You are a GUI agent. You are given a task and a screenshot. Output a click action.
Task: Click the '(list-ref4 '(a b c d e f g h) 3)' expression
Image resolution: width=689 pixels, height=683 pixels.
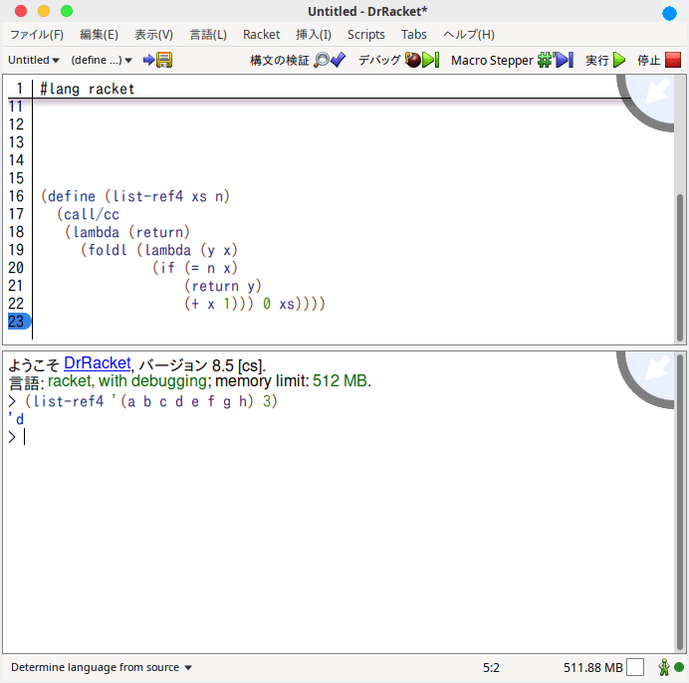[150, 401]
